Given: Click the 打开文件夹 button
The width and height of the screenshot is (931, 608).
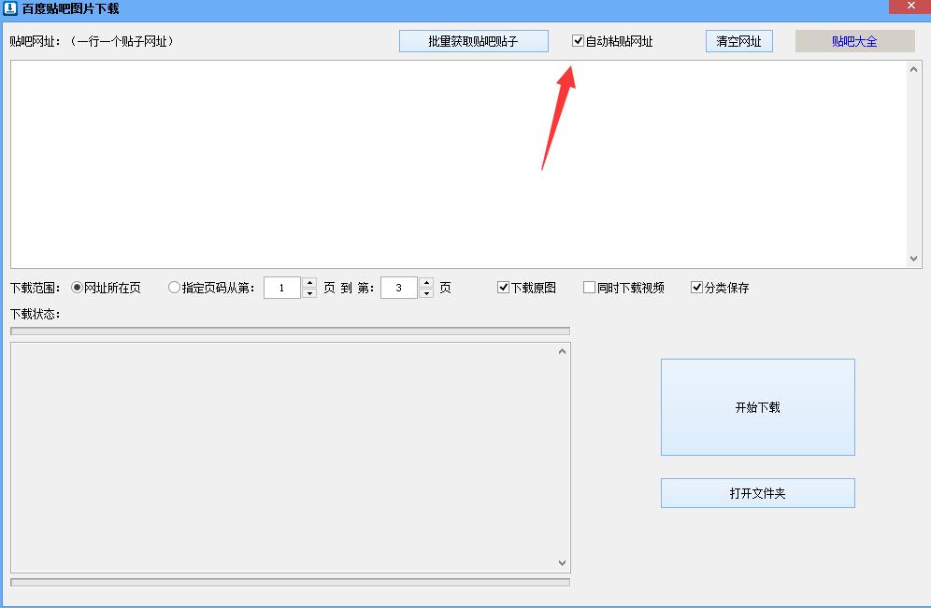Looking at the screenshot, I should pyautogui.click(x=757, y=493).
